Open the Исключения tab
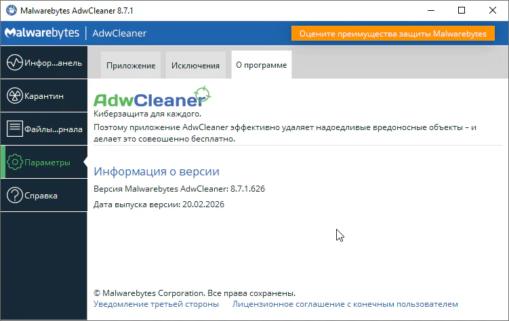The width and height of the screenshot is (509, 321). coord(195,66)
